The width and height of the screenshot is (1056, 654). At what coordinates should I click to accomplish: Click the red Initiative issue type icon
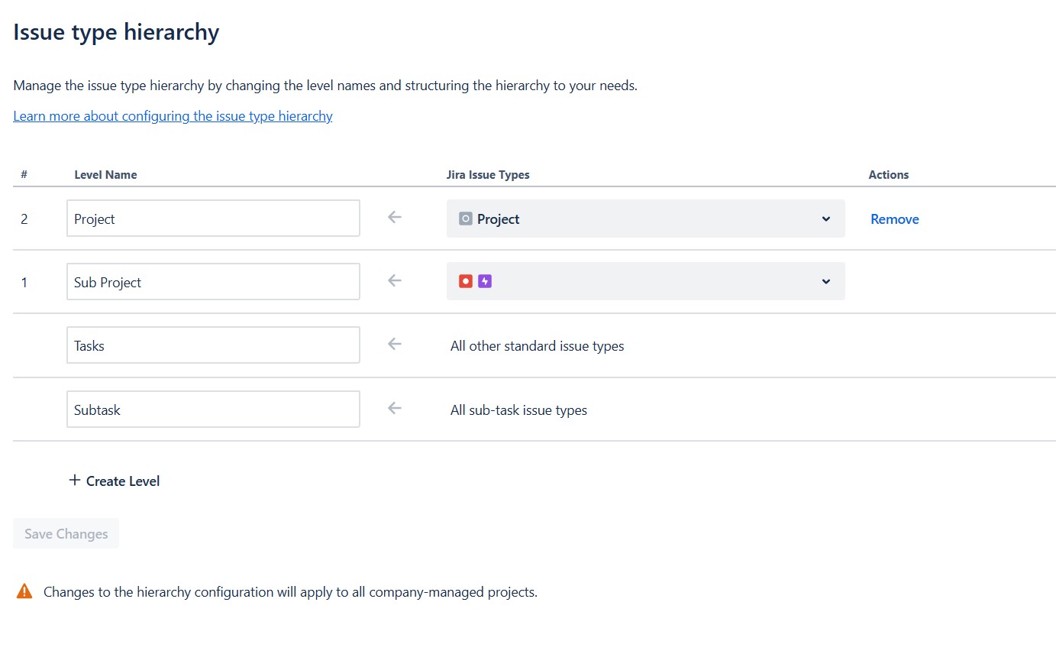tap(466, 281)
